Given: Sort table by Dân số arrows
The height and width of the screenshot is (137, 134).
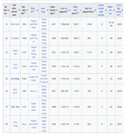Looking at the screenshot, I should [70, 10].
